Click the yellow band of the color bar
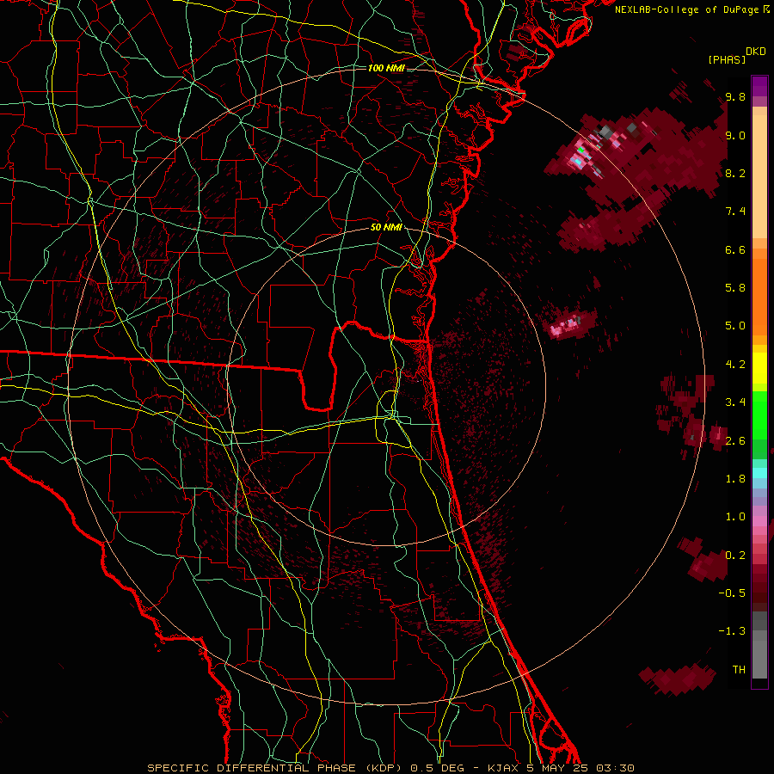Screen dimensions: 774x774 (x=759, y=368)
